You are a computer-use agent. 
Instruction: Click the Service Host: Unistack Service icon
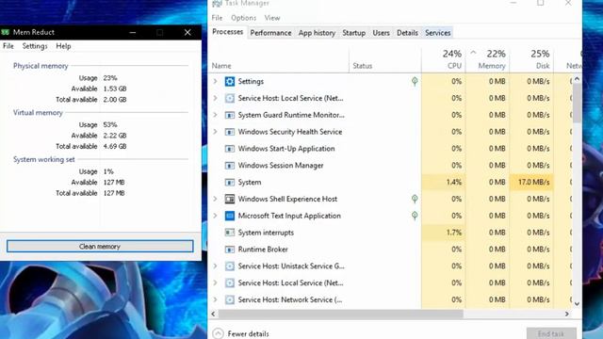click(230, 266)
